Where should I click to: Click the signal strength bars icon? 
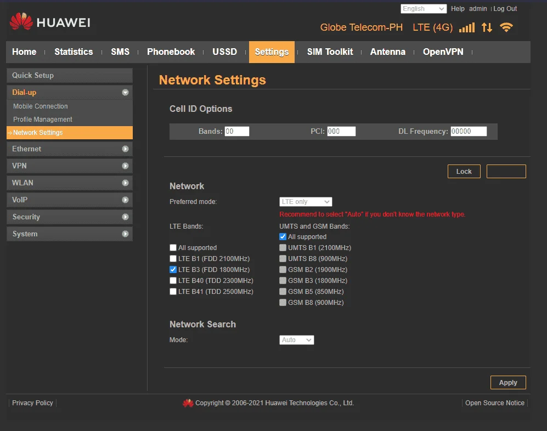467,27
